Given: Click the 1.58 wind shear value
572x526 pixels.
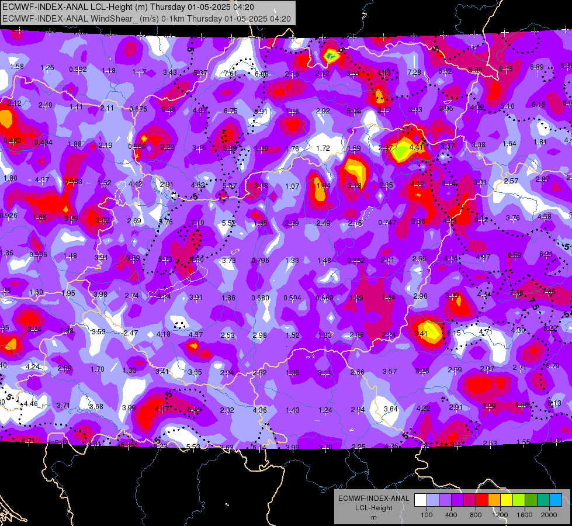Looking at the screenshot, I should (17, 67).
